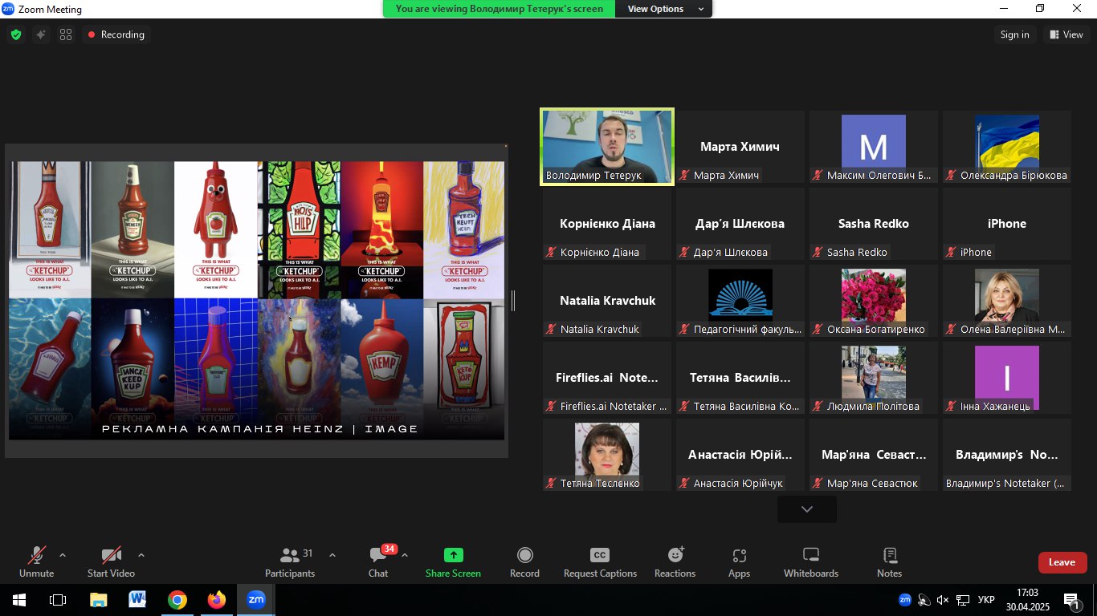Toggle the Record button
The image size is (1097, 616).
coord(524,561)
